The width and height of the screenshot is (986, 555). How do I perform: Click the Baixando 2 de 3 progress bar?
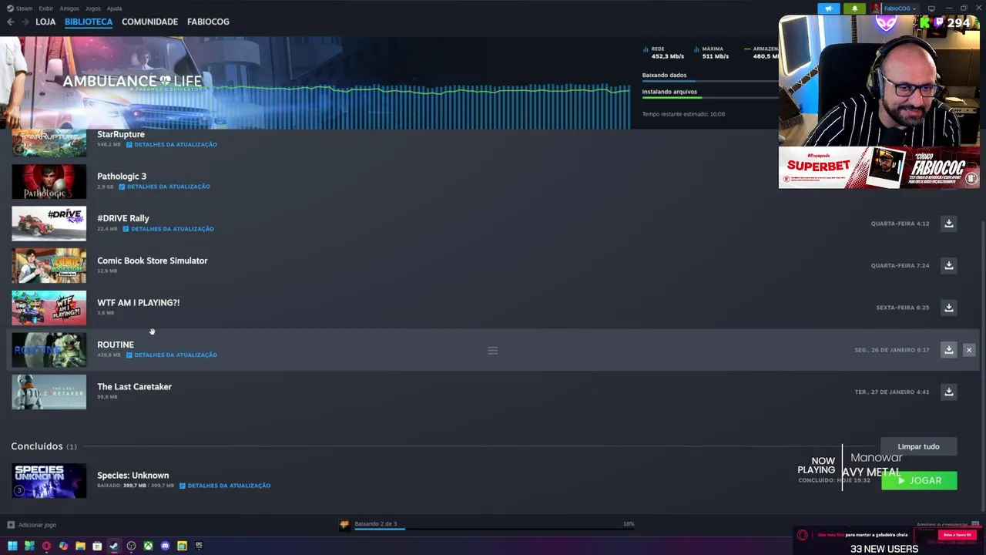coord(494,528)
